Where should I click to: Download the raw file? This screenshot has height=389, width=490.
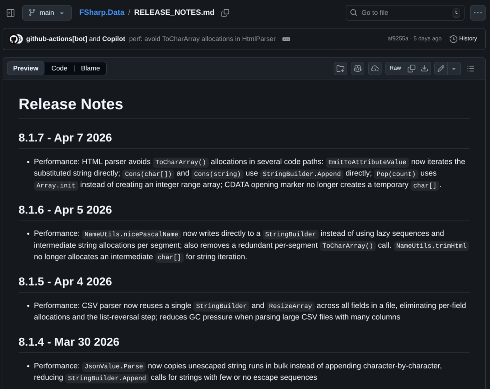[424, 69]
